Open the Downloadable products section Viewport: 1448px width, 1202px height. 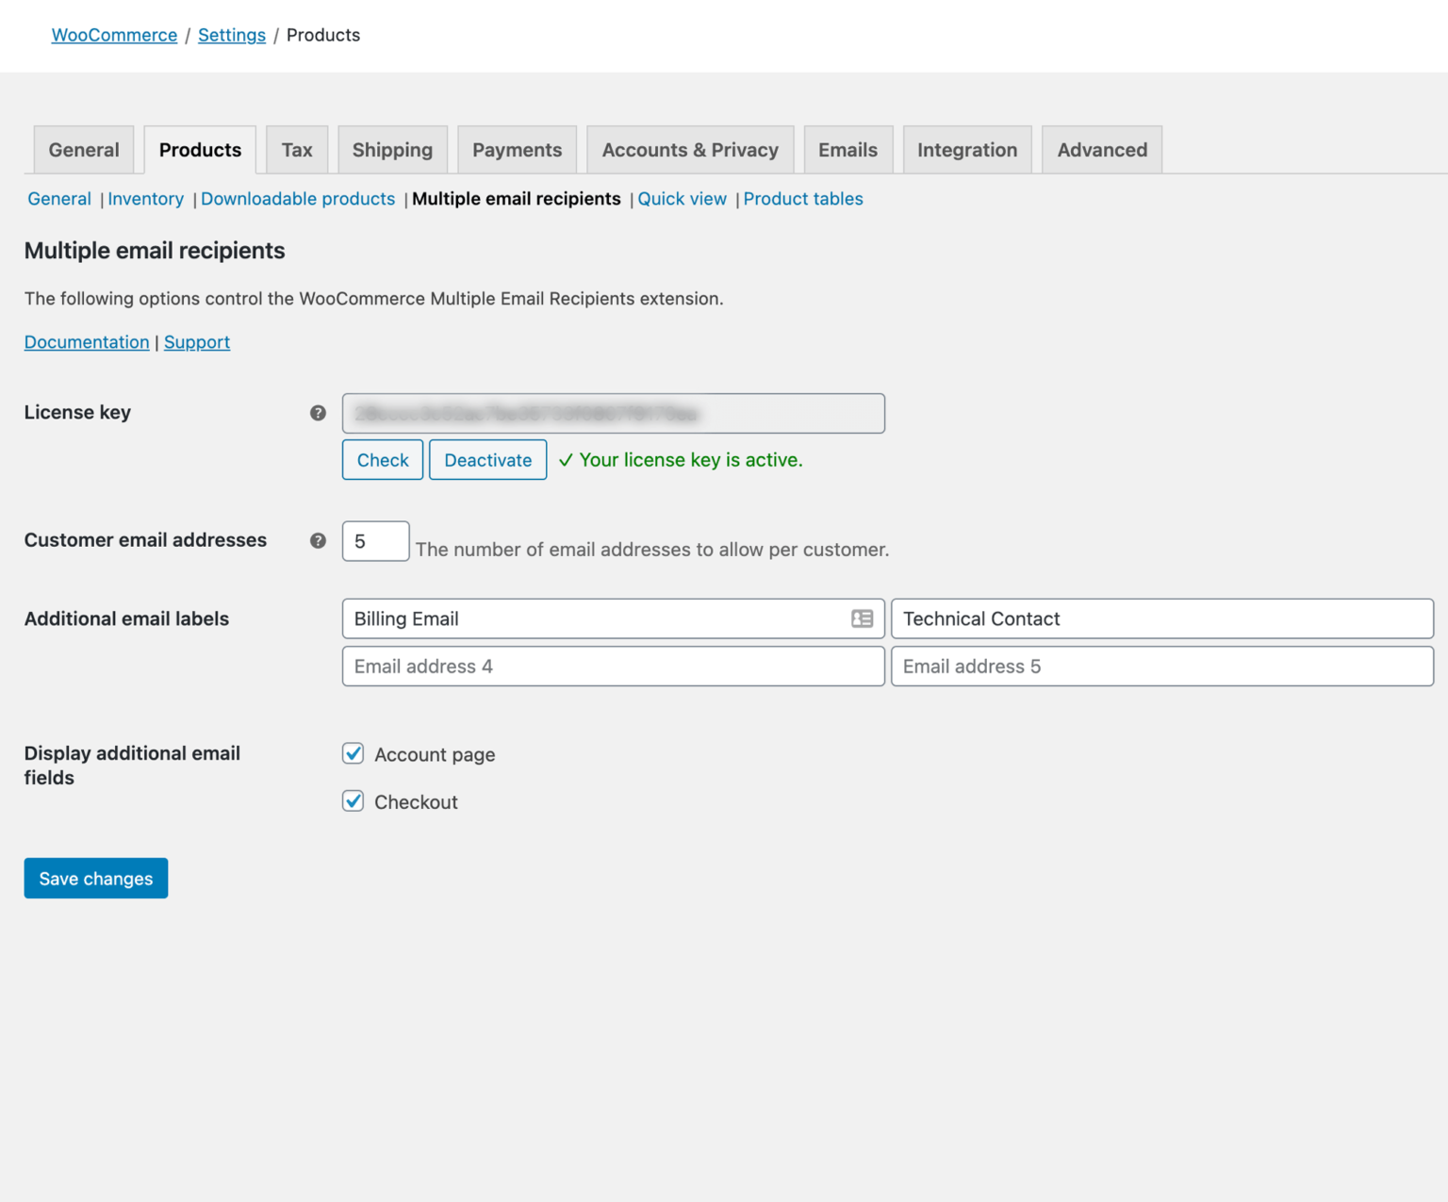tap(298, 199)
